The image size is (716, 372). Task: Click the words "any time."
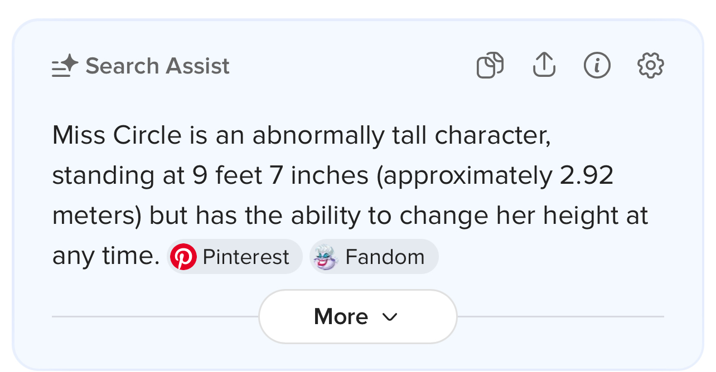(x=106, y=256)
